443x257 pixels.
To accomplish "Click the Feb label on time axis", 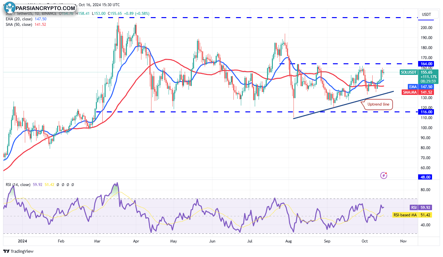I will (61, 241).
